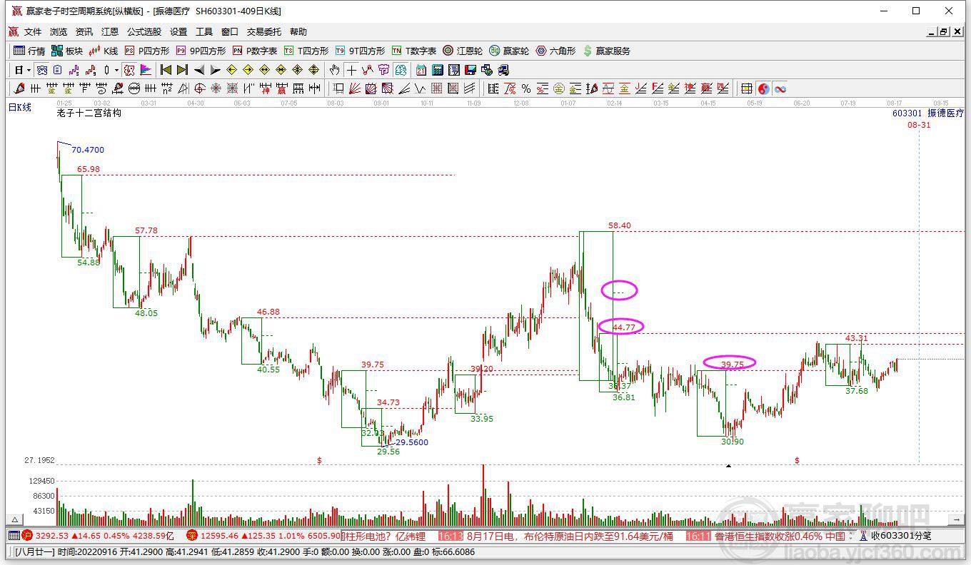Click the table grid icon beside yin-yang
The image size is (971, 565).
[x=746, y=88]
